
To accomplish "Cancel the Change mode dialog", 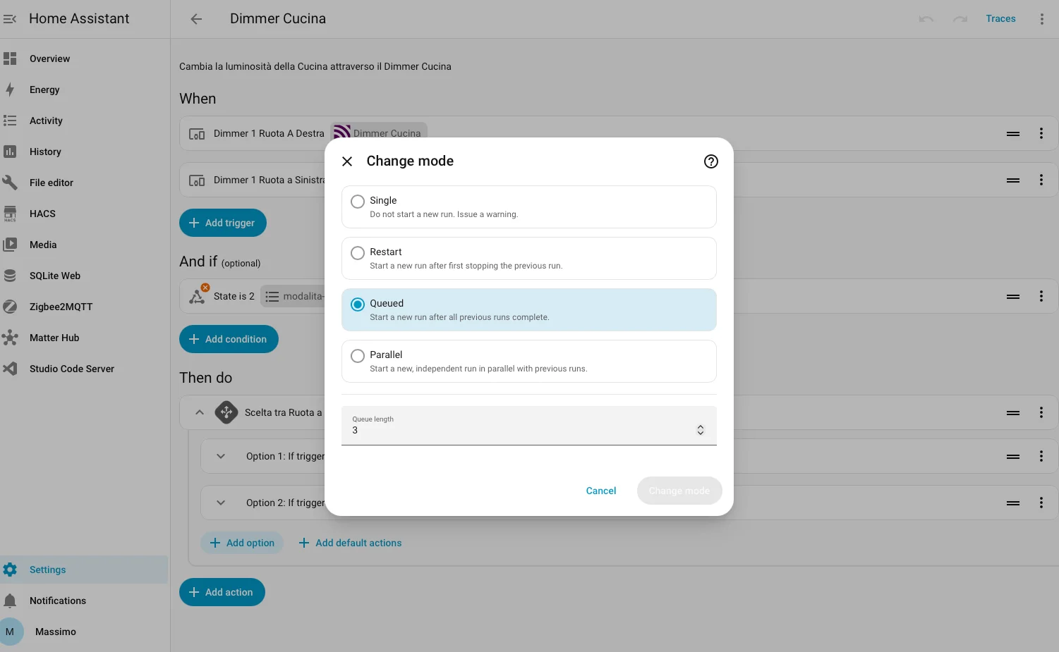I will (601, 491).
